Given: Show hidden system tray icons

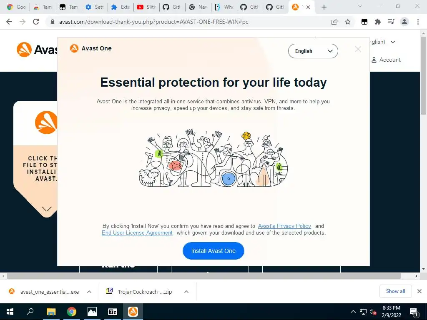Looking at the screenshot, I should 353,312.
